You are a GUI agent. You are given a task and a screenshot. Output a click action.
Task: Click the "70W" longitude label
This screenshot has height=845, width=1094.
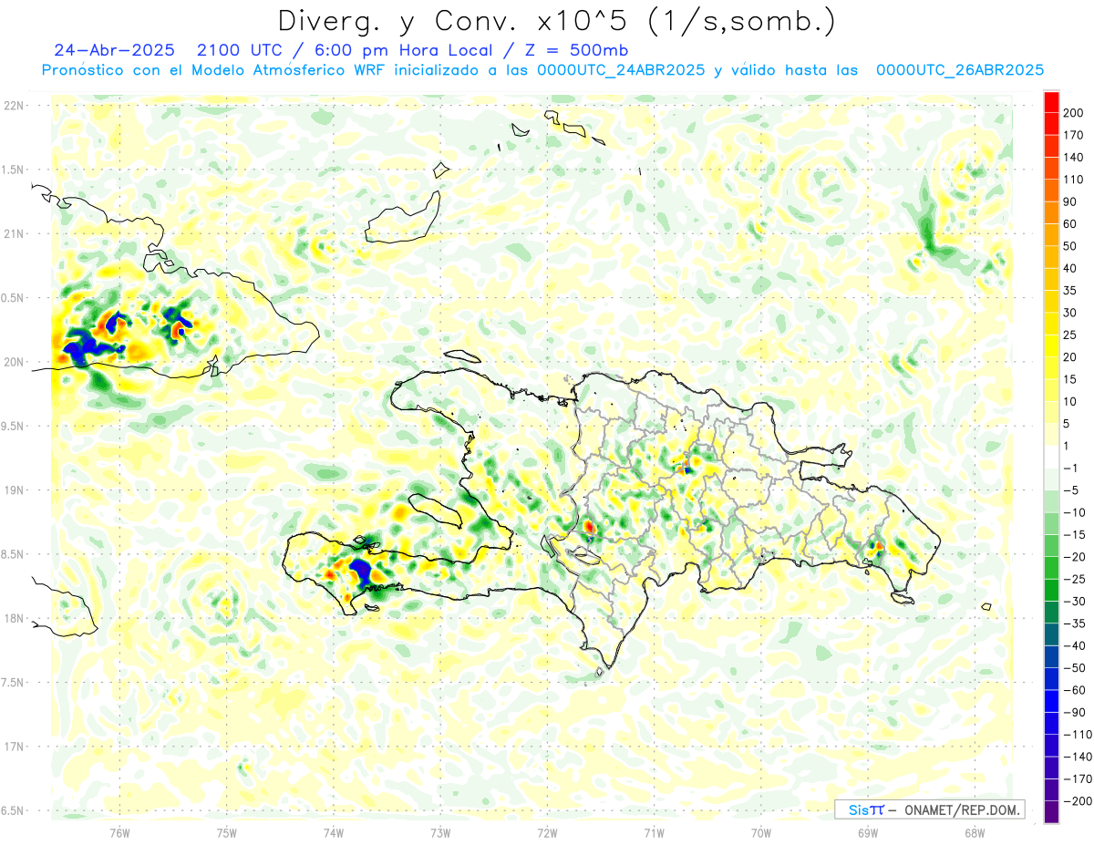[x=761, y=832]
